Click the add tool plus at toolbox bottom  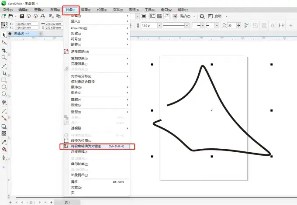[4, 167]
